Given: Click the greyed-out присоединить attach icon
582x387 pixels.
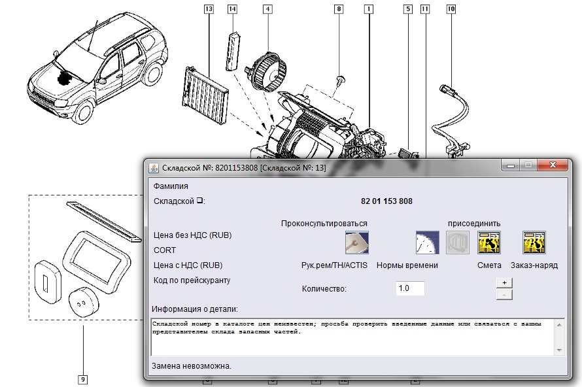Looking at the screenshot, I should tap(458, 243).
